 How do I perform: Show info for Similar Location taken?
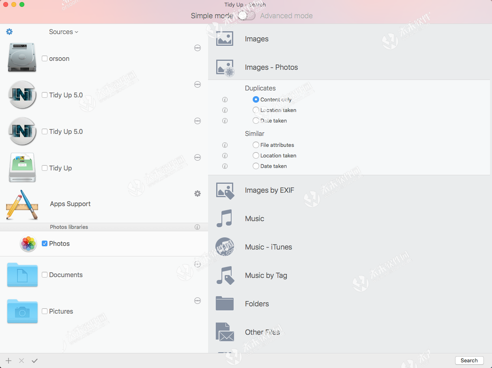click(225, 156)
